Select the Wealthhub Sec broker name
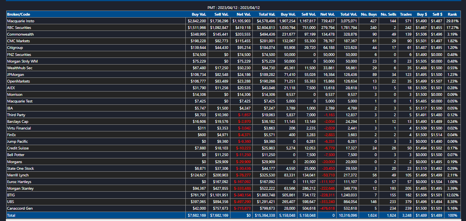 pyautogui.click(x=20, y=68)
